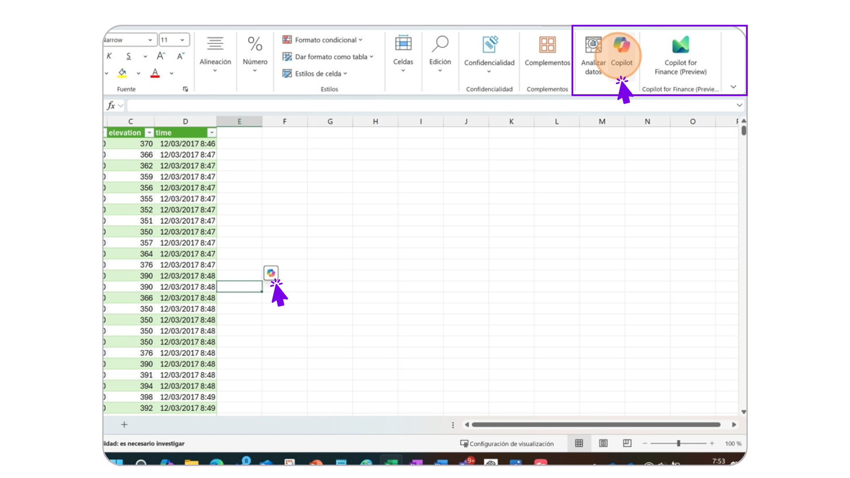Click zoom out minus button

(645, 443)
